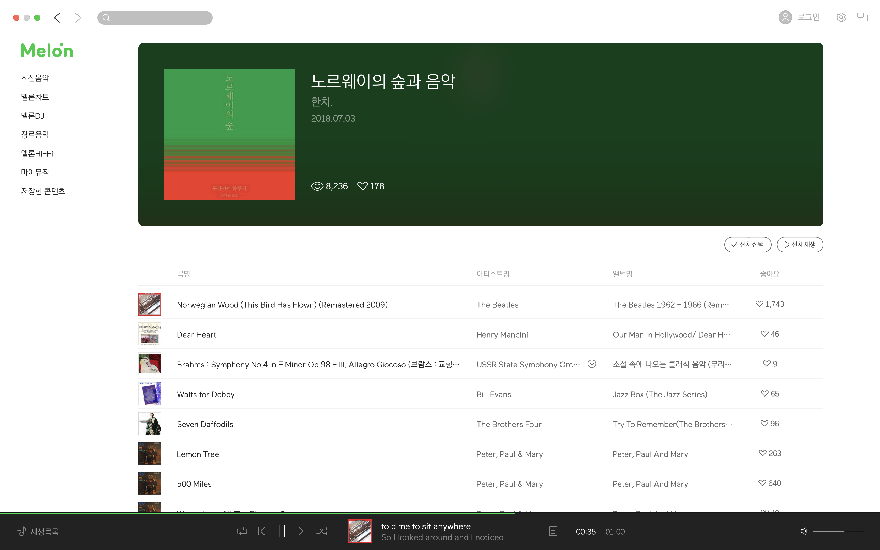The width and height of the screenshot is (880, 550).
Task: Skip to next track
Action: click(x=302, y=531)
